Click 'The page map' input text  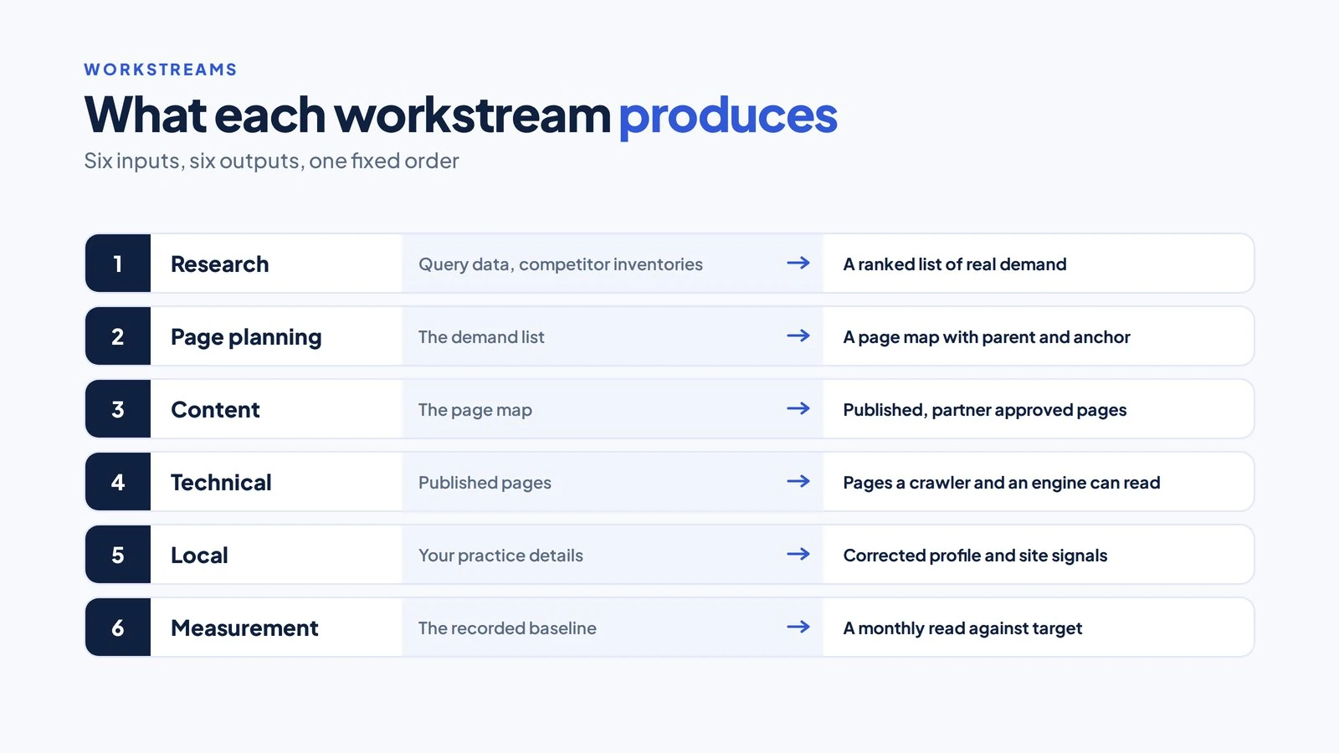[475, 410]
